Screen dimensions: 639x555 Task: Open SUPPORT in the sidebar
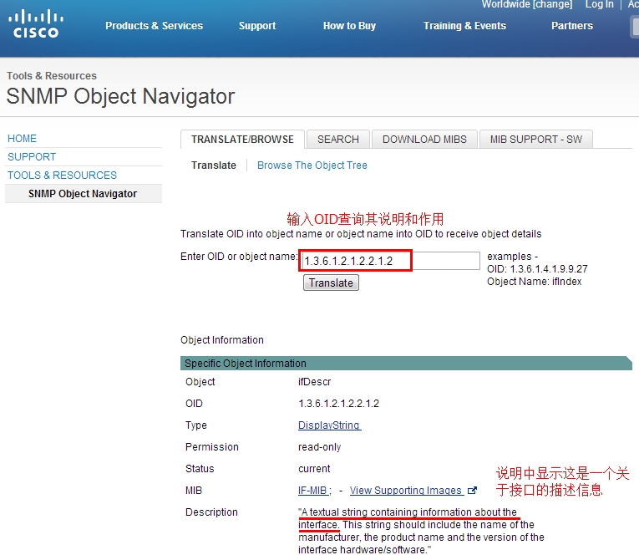(x=32, y=157)
